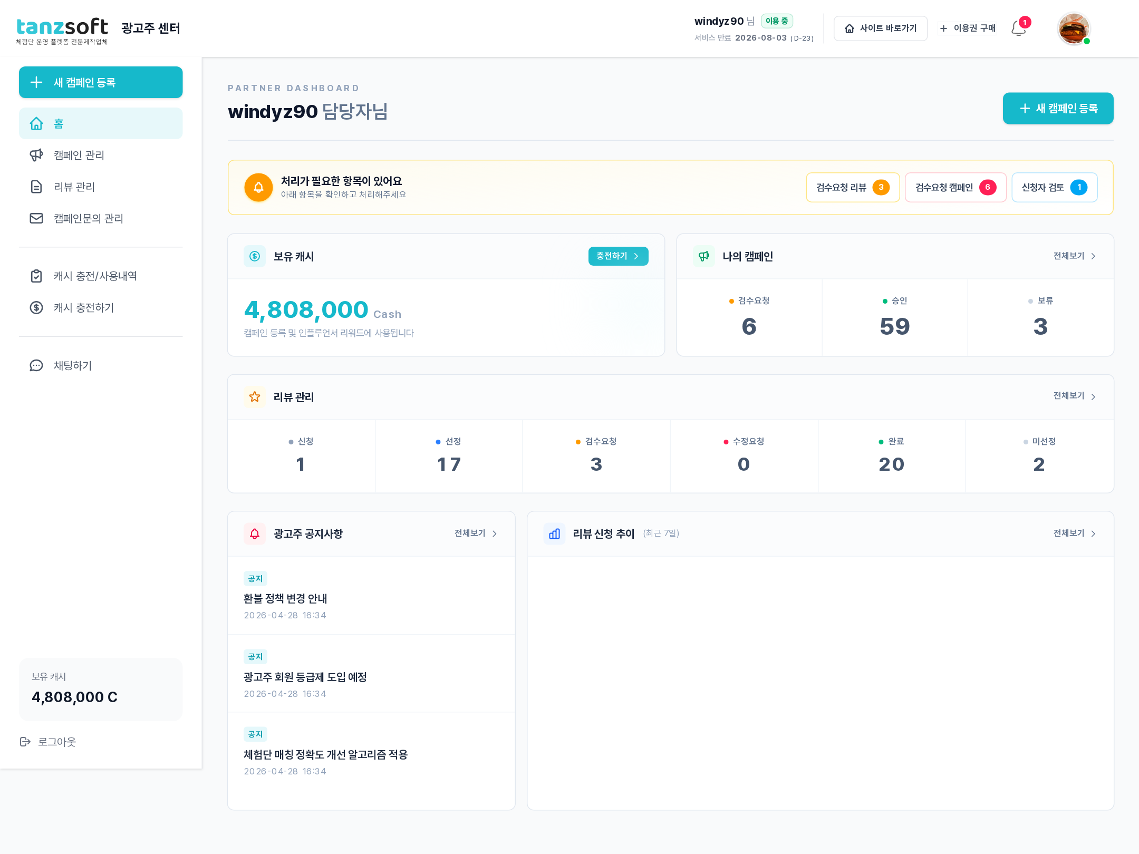Click the 리뷰 관리 star icon
This screenshot has height=854, width=1139.
tap(255, 397)
